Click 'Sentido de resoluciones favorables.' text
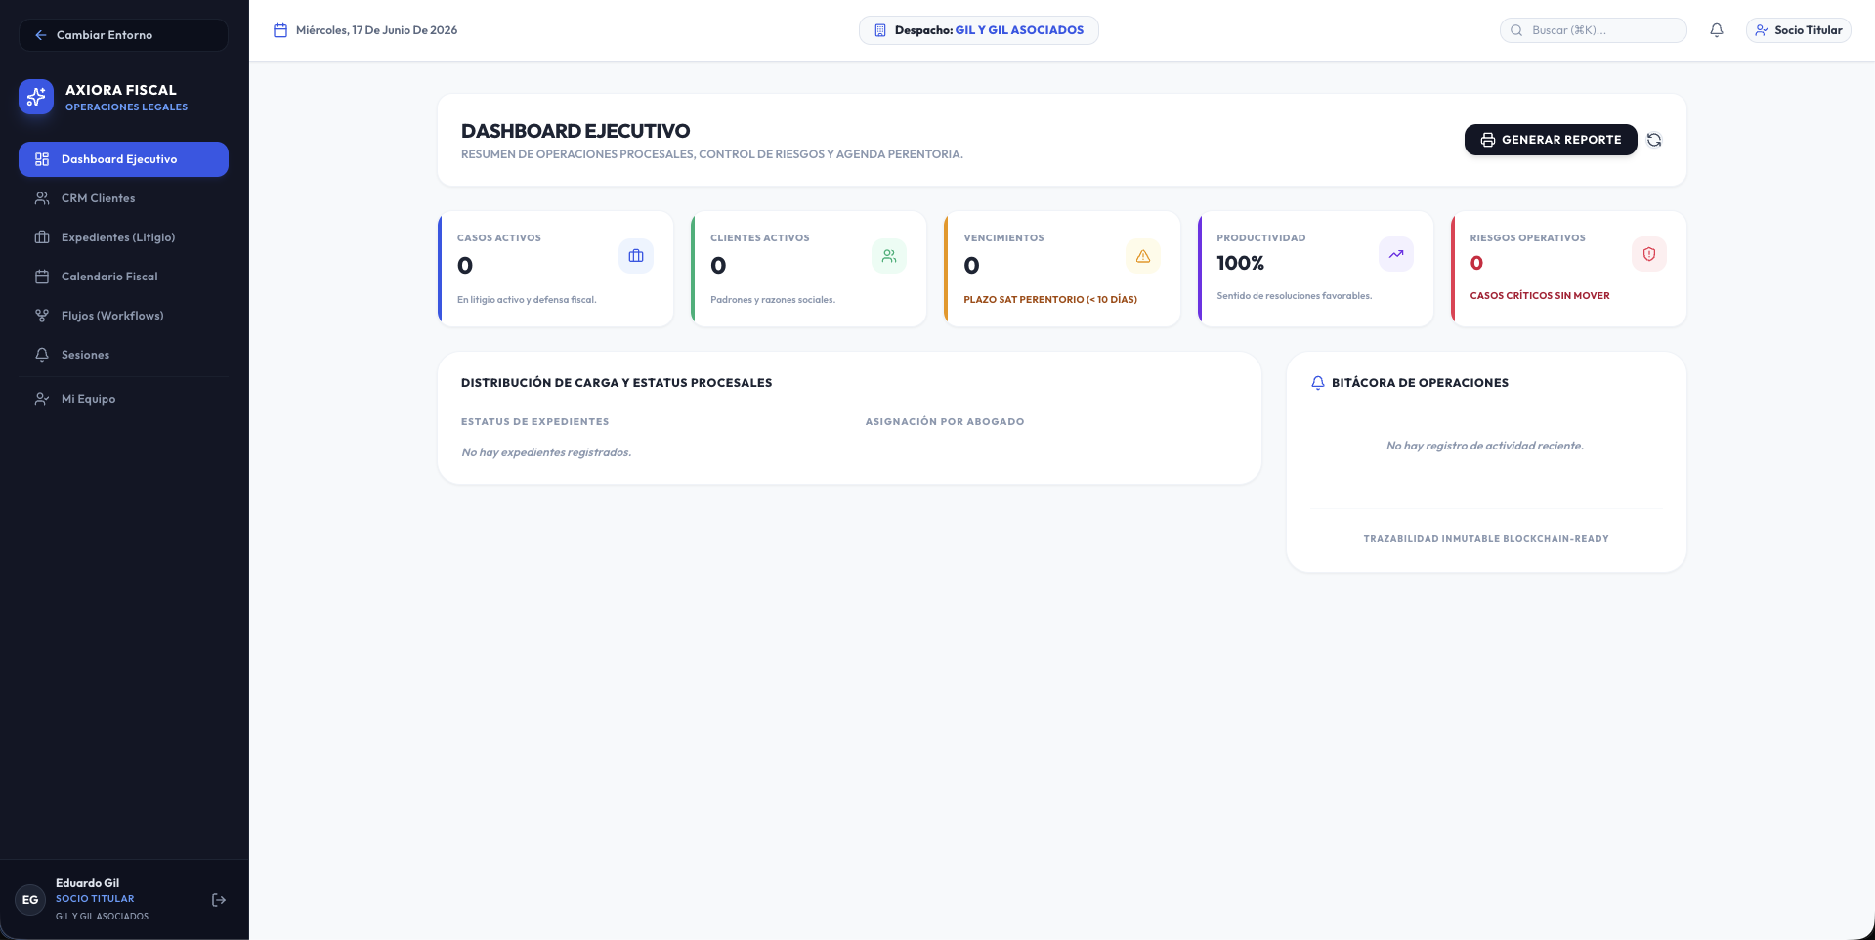Image resolution: width=1875 pixels, height=940 pixels. pyautogui.click(x=1295, y=296)
